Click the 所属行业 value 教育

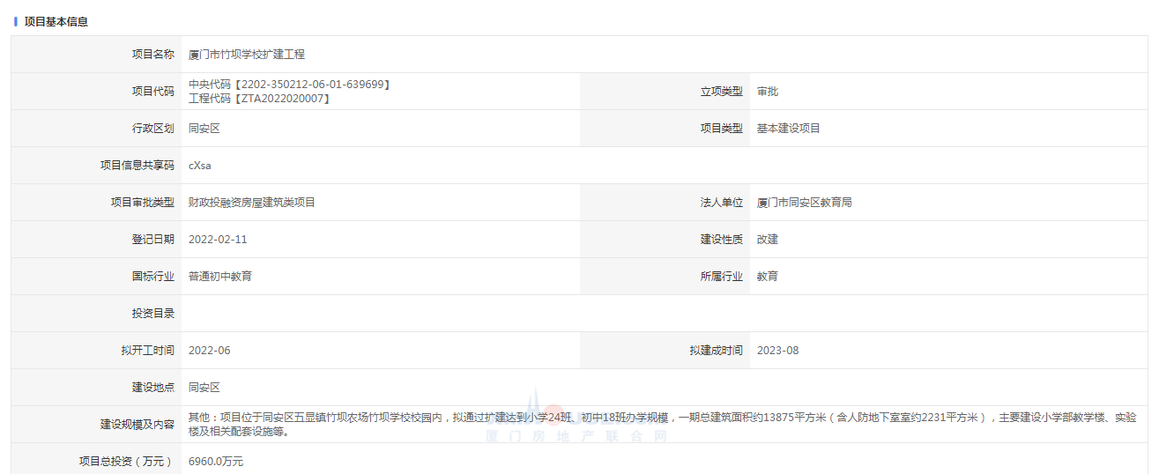pos(767,277)
